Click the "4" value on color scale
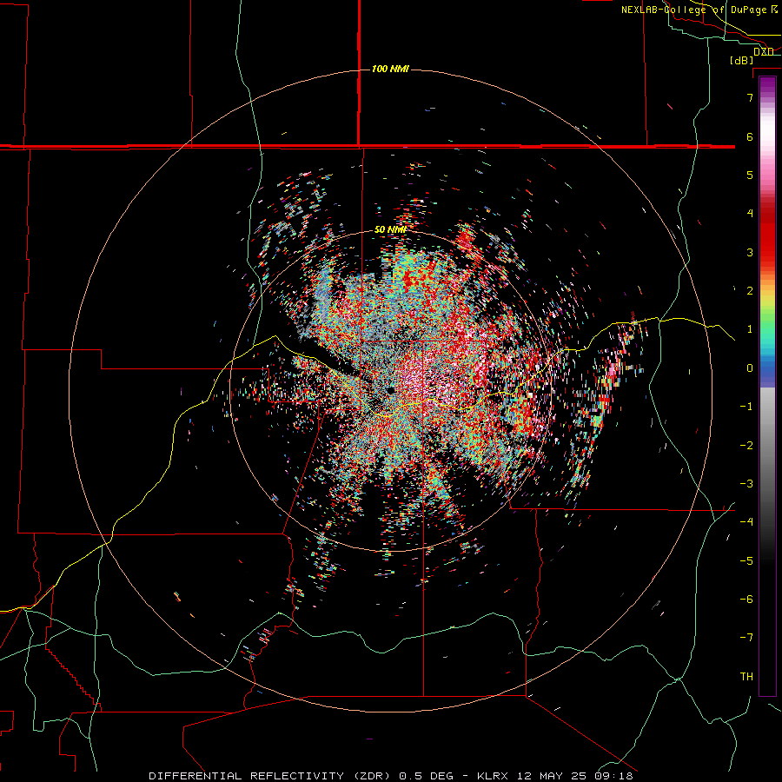Screen dimensions: 782x782 pos(750,214)
